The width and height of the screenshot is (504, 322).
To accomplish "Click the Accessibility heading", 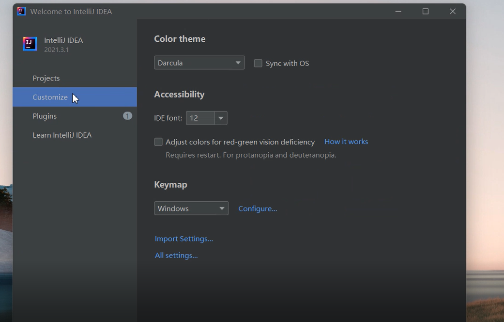I will click(x=179, y=95).
